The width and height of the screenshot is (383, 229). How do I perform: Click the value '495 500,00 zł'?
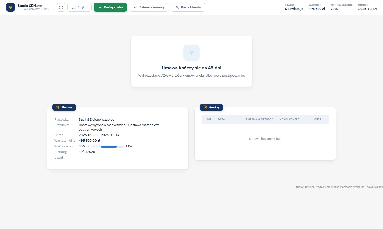90,141
